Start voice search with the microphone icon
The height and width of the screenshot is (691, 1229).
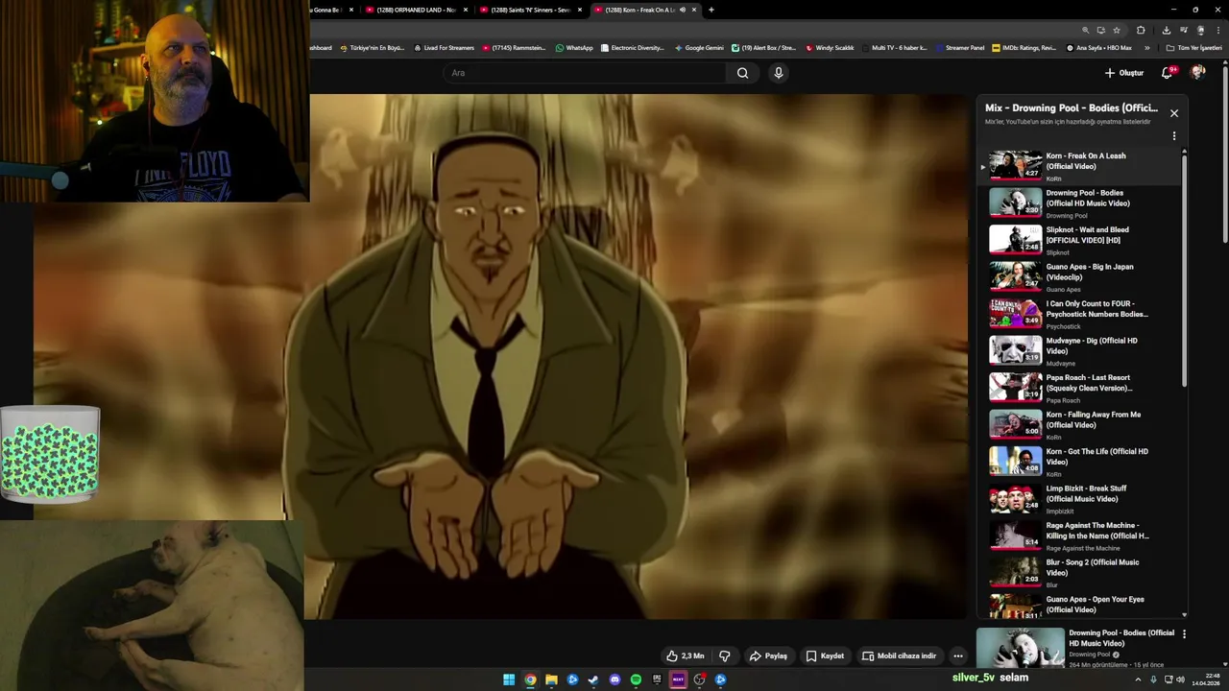779,73
